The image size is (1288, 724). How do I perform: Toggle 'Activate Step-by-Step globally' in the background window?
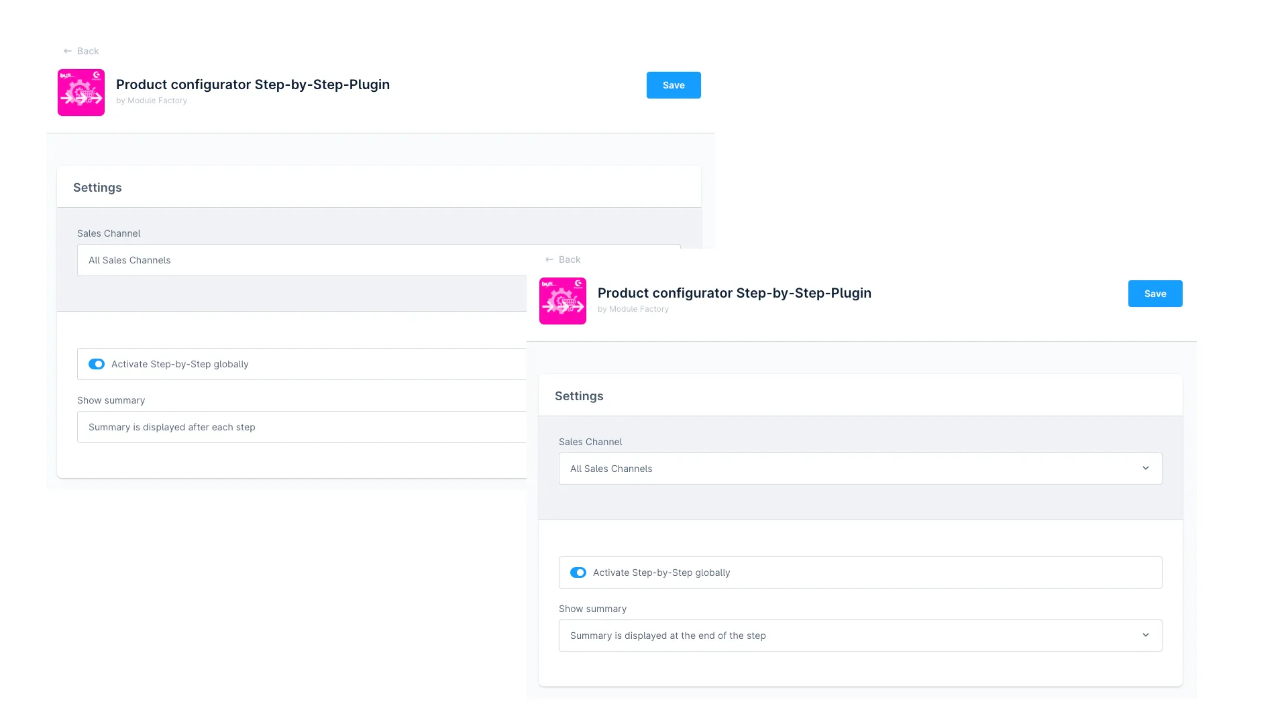97,364
